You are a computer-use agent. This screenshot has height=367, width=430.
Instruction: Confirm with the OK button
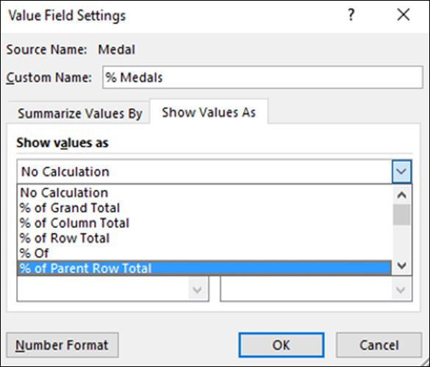tap(282, 345)
